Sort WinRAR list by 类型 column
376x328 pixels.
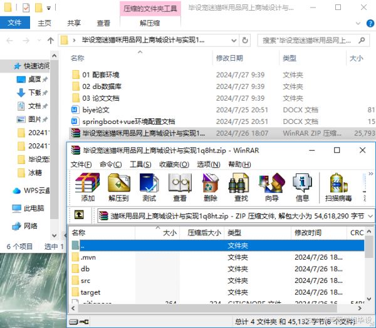[258, 233]
